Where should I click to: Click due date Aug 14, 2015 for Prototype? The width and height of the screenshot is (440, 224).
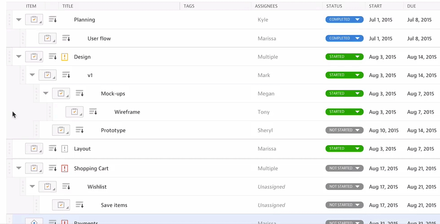coord(422,130)
